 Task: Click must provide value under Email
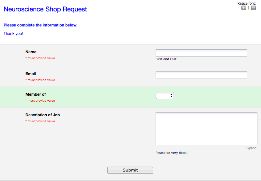pos(41,80)
